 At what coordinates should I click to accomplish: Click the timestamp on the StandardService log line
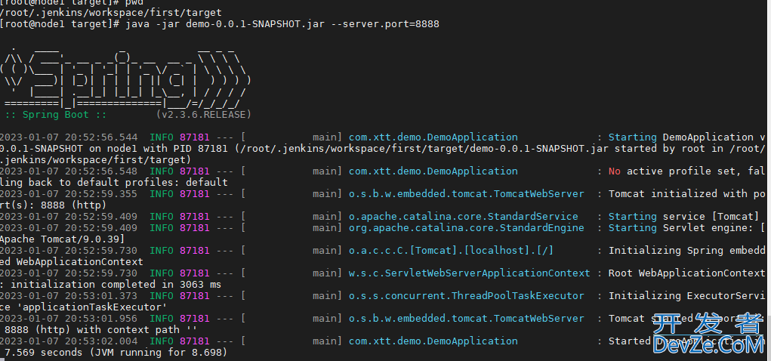pos(69,217)
